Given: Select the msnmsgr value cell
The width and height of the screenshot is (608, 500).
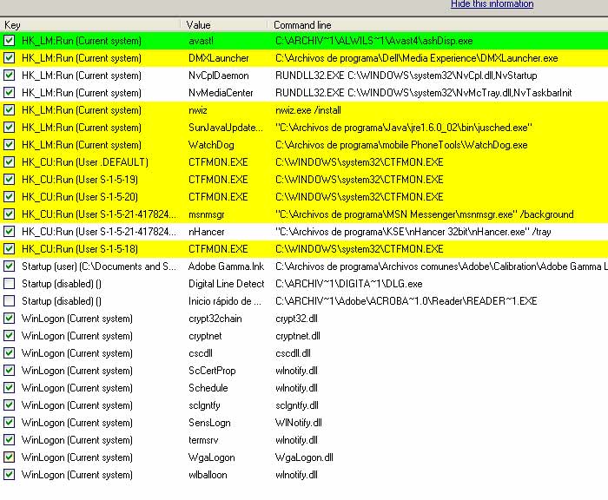Looking at the screenshot, I should click(207, 214).
